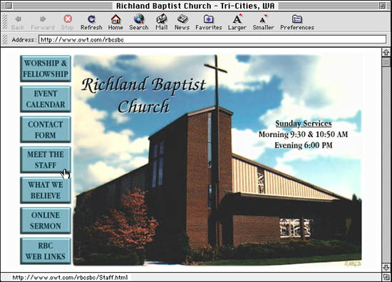This screenshot has width=392, height=282.
Task: Open the What We Believe page button
Action: point(46,190)
